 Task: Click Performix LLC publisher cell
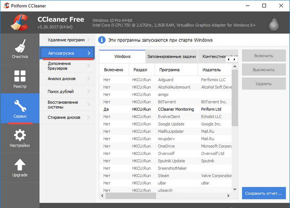213,80
